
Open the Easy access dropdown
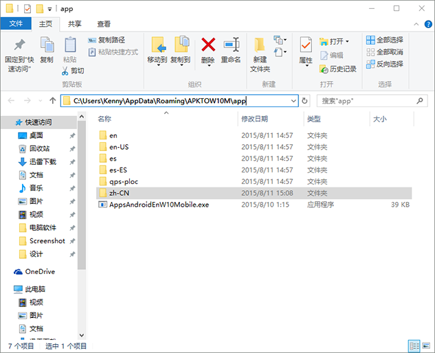[x=280, y=52]
